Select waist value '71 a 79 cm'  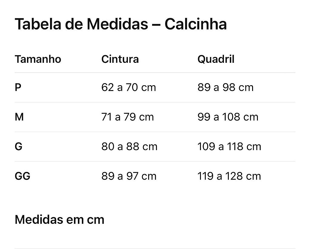coord(128,117)
